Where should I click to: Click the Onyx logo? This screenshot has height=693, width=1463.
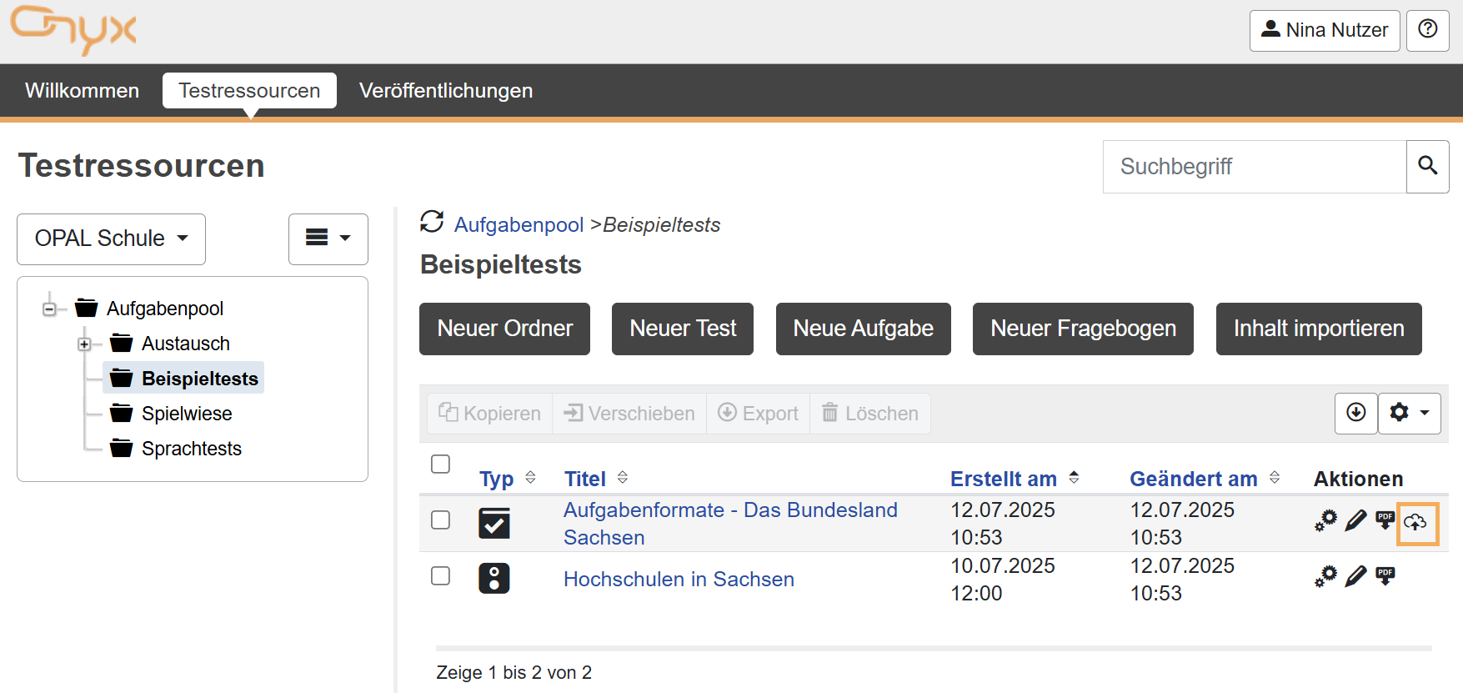pos(73,30)
